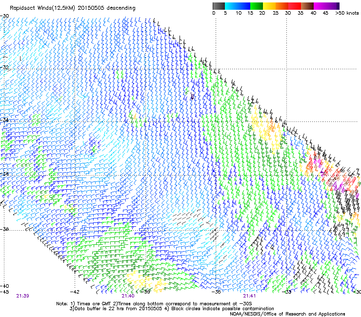Click the '-40' latitude axis label
The image size is (361, 317).
[x=4, y=286]
